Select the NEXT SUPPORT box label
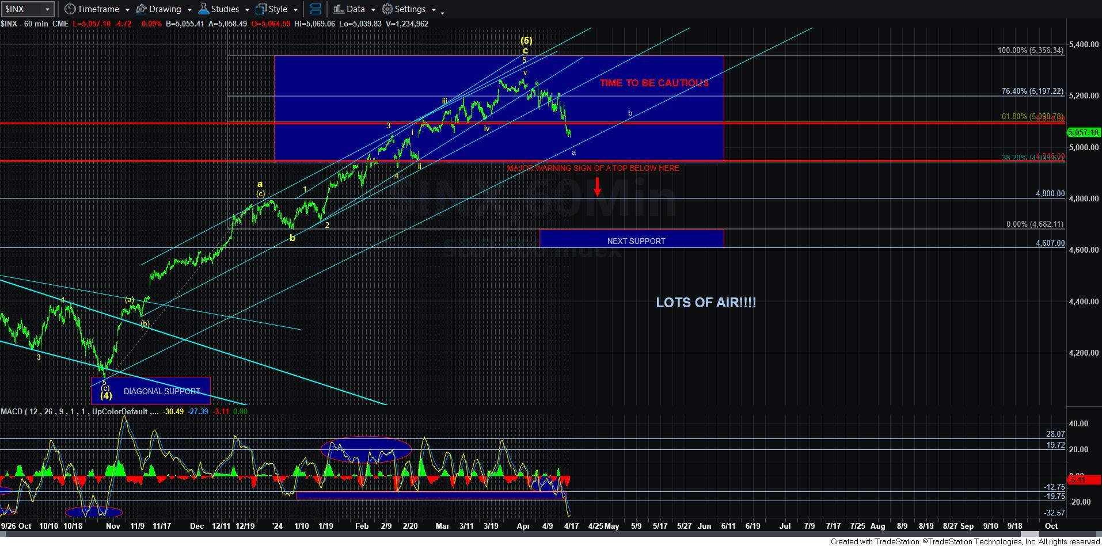 coord(636,241)
